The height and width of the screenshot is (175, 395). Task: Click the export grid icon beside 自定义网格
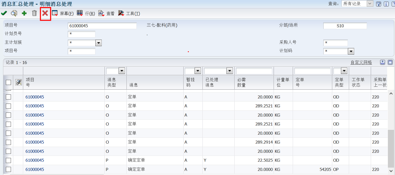click(383, 62)
